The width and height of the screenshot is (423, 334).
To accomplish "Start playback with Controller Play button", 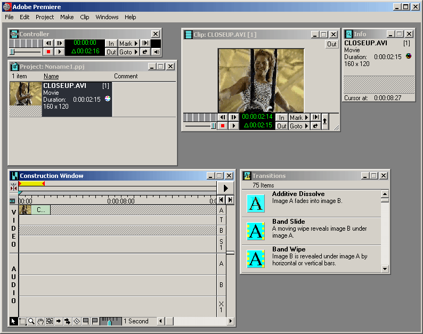I will click(x=59, y=52).
